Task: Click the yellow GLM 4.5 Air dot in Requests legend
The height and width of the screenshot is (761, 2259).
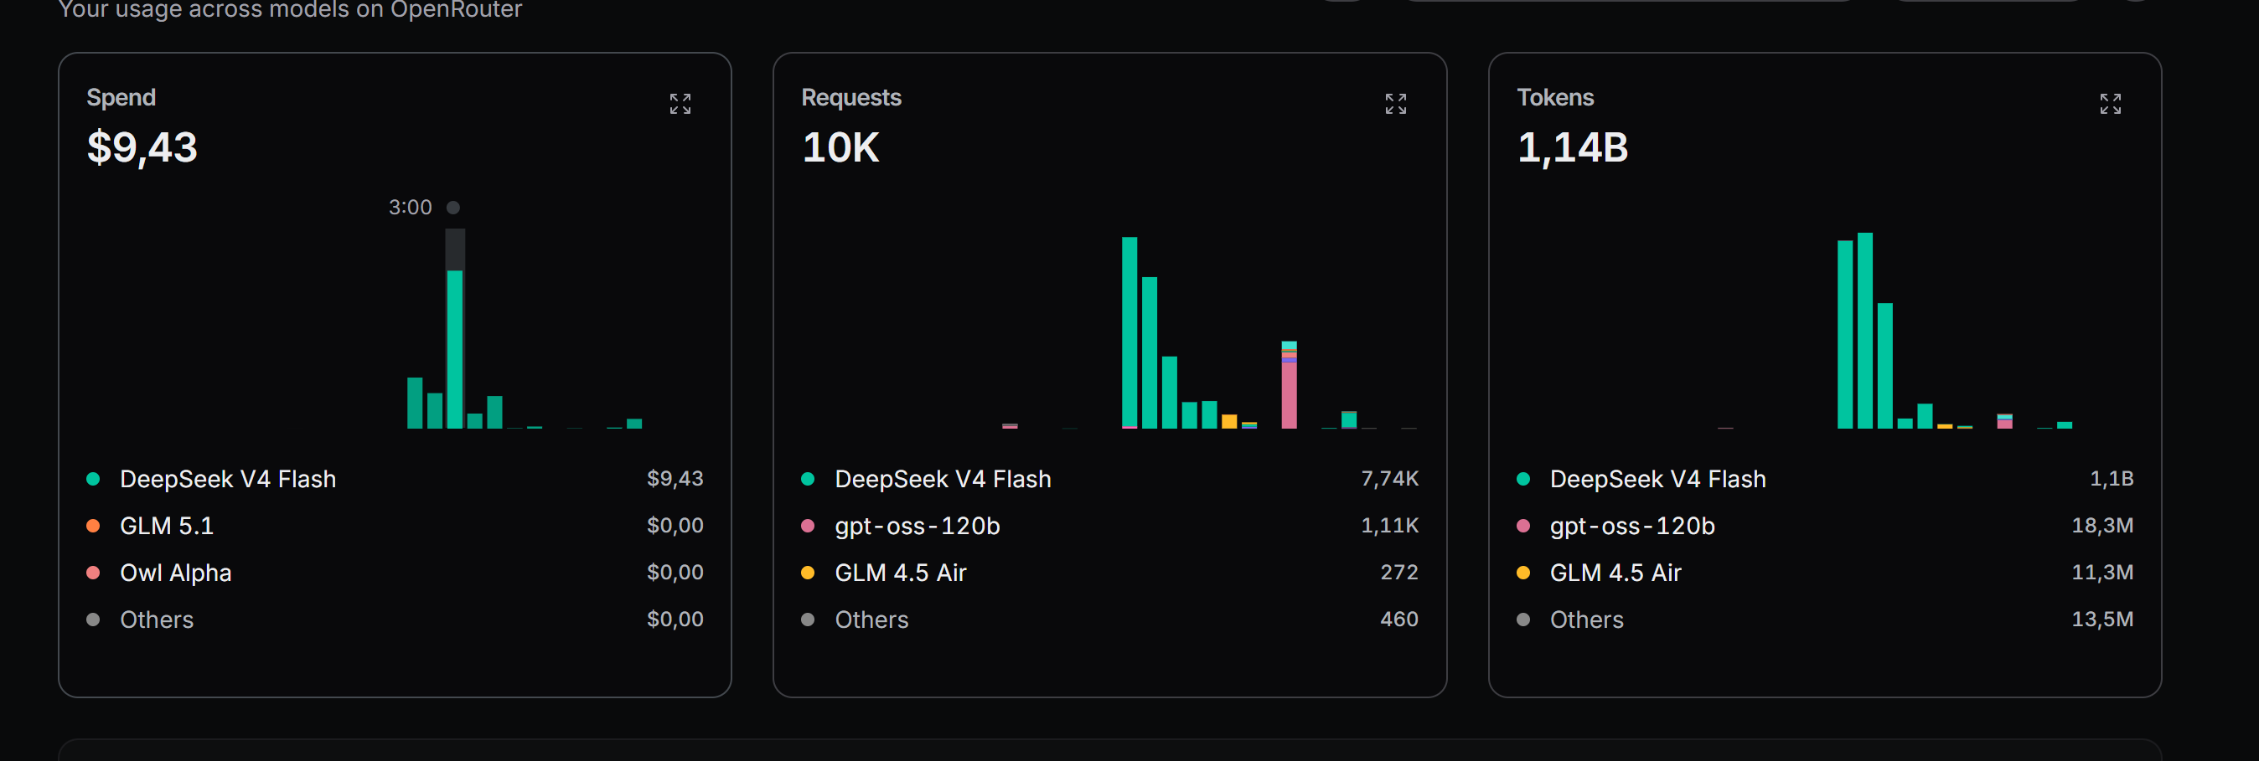Action: pos(808,573)
